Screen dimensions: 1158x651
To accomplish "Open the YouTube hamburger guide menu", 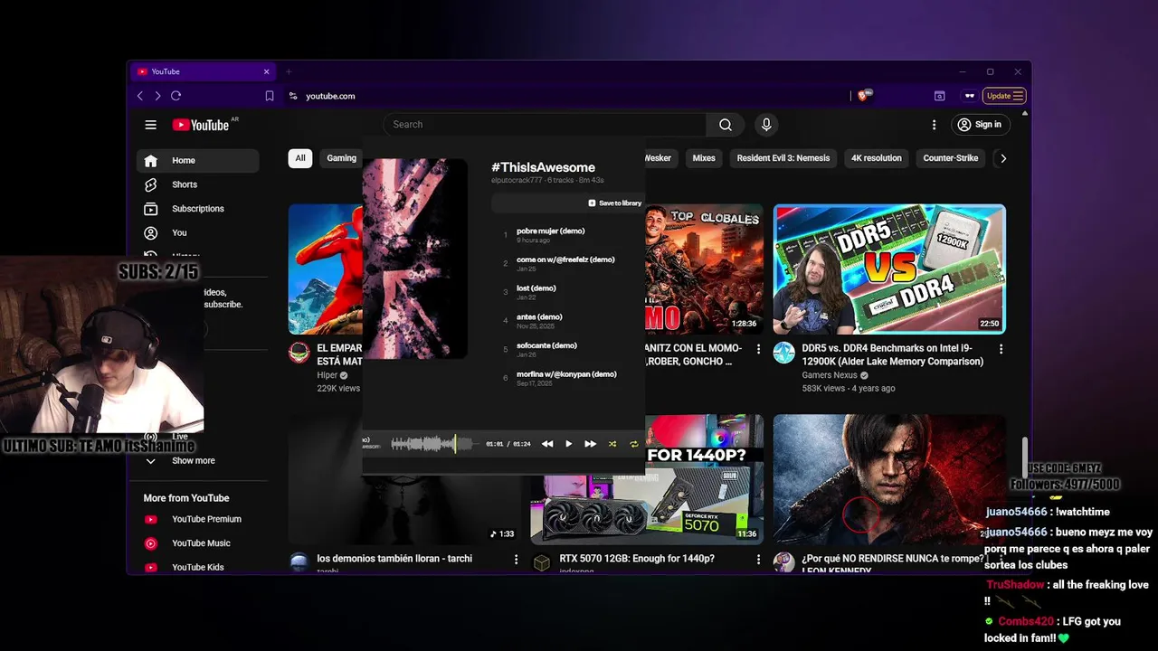I will (151, 125).
